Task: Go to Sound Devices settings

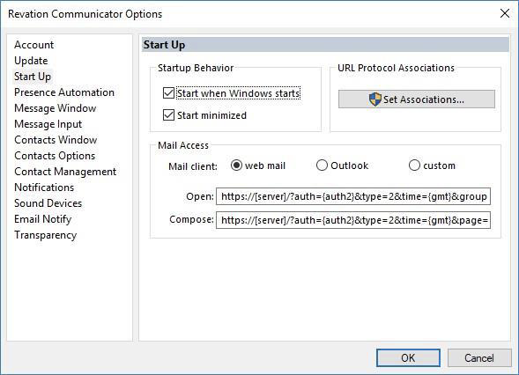Action: click(48, 203)
